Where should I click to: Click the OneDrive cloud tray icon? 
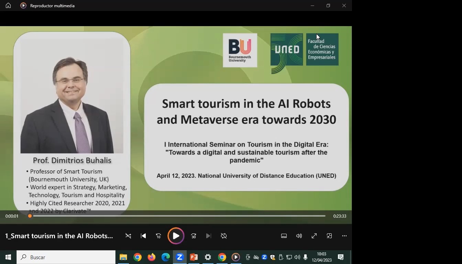point(256,257)
